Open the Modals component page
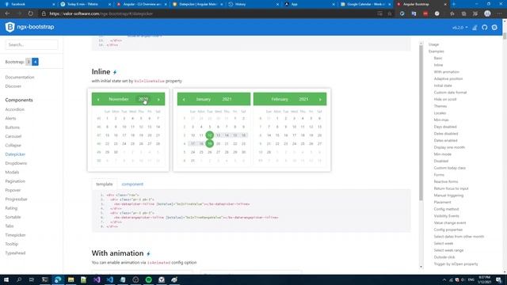This screenshot has width=507, height=285. point(12,173)
